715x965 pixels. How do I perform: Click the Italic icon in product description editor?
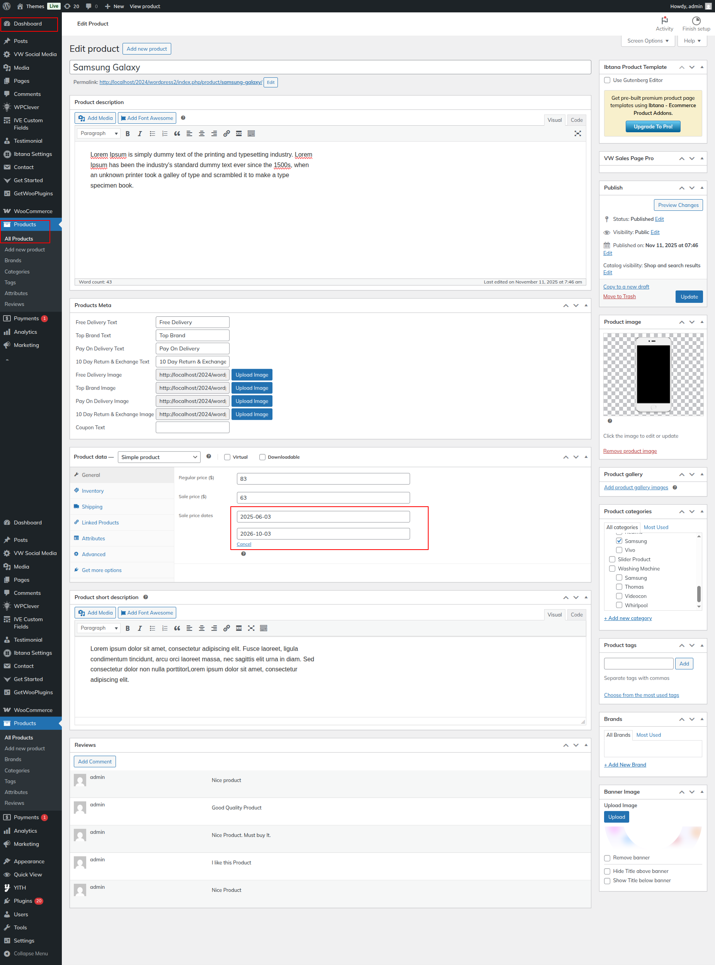[x=140, y=133]
